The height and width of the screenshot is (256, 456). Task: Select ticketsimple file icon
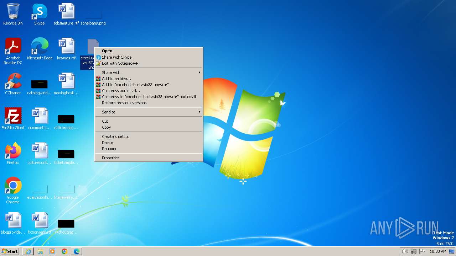pyautogui.click(x=66, y=156)
